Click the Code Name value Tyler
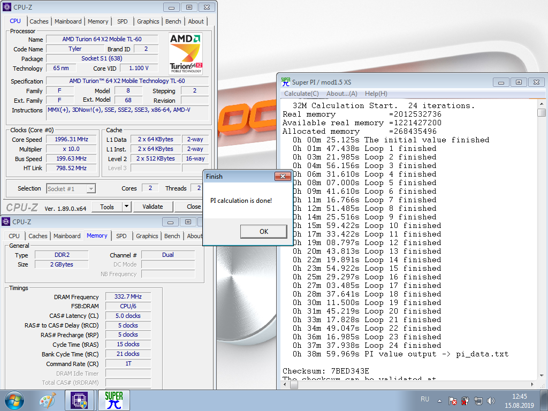The height and width of the screenshot is (411, 548). 75,49
